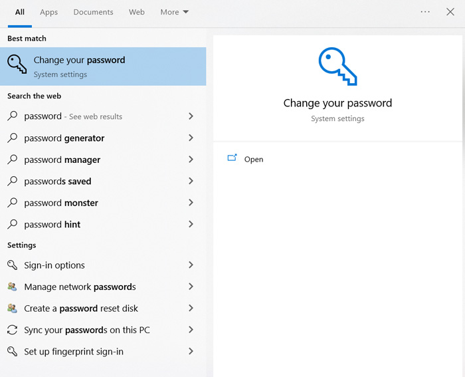The width and height of the screenshot is (465, 377).
Task: Switch to the Documents tab
Action: (x=93, y=12)
